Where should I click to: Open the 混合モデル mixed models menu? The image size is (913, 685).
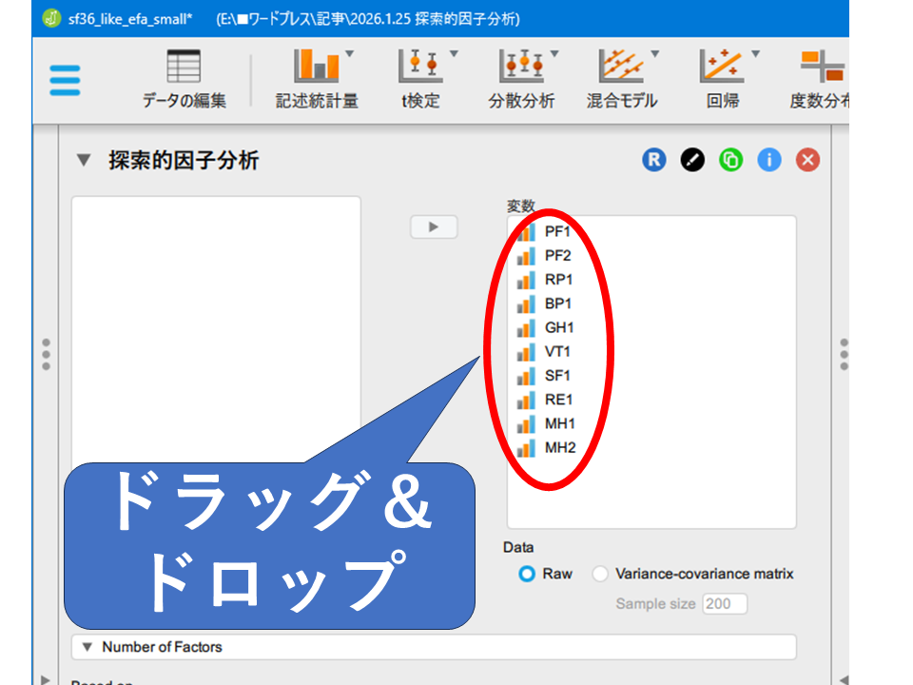point(621,79)
